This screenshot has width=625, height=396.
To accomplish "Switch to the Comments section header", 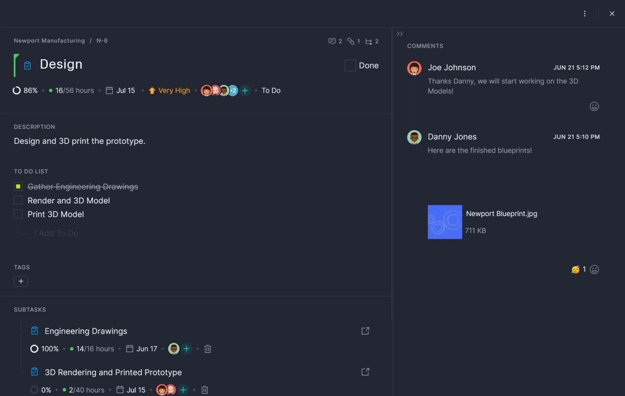I will (x=426, y=46).
